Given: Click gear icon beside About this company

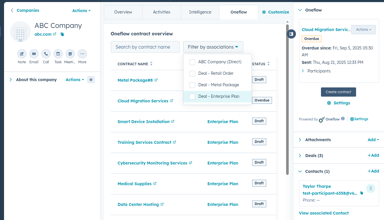Looking at the screenshot, I should tap(91, 80).
